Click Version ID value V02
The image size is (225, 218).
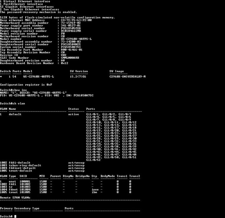[64, 55]
